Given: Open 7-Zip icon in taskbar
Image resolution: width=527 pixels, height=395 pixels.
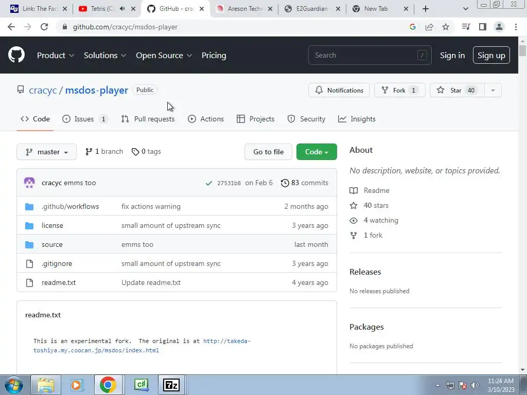Looking at the screenshot, I should point(171,385).
